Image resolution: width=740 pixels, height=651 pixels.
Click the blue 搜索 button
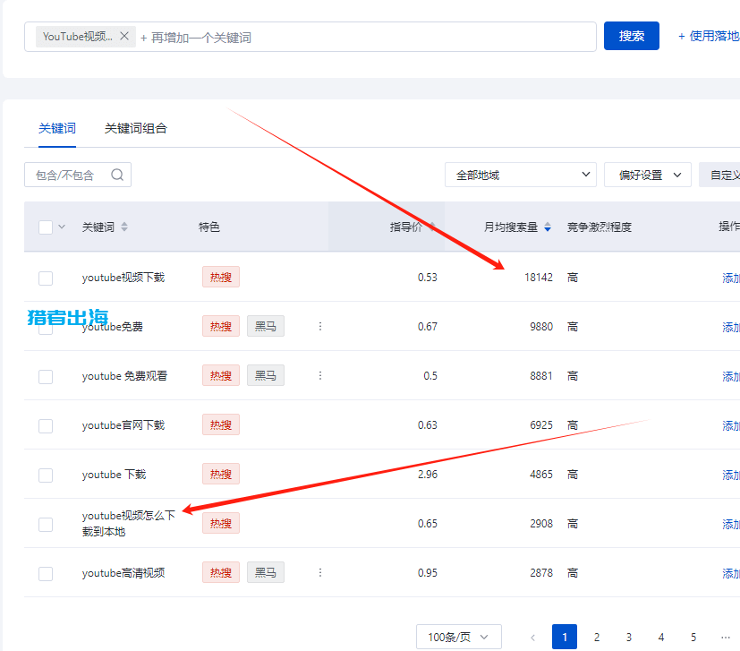[x=632, y=36]
